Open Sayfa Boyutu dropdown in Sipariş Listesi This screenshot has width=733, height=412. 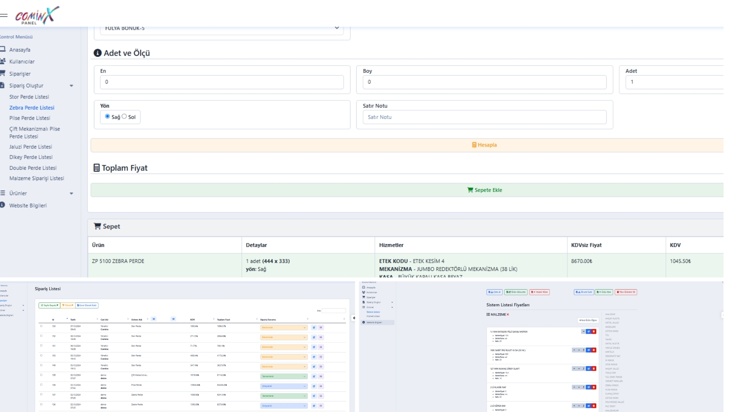point(50,305)
